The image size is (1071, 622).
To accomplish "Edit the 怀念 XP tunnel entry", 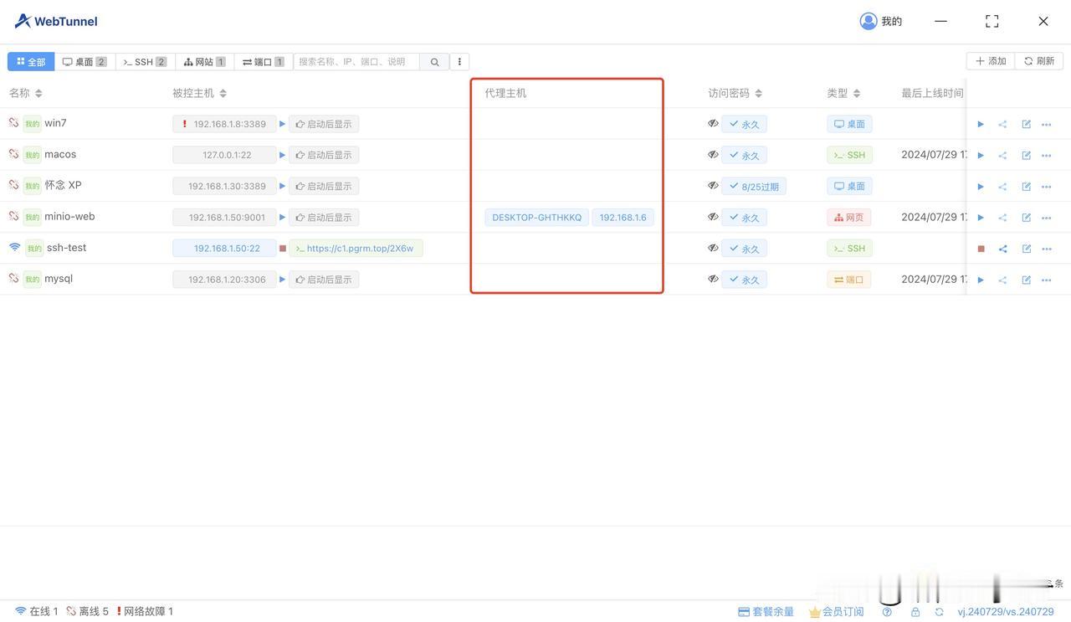I will (x=1026, y=187).
